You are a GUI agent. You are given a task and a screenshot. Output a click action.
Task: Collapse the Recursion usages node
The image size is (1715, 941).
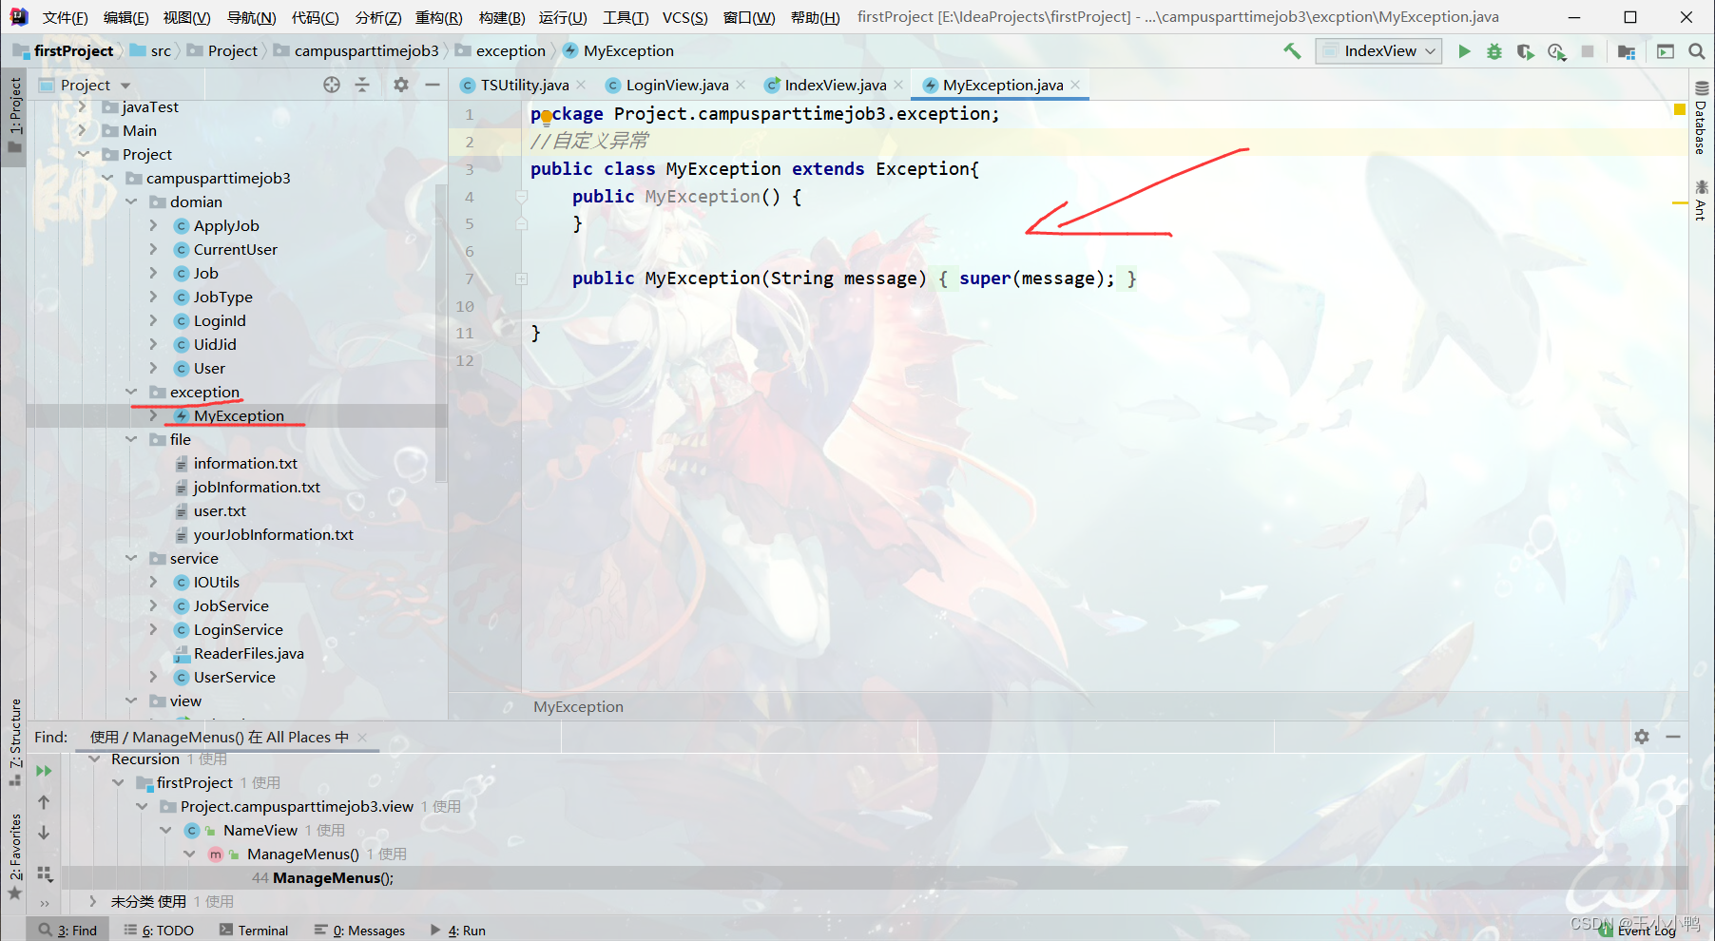(x=94, y=759)
